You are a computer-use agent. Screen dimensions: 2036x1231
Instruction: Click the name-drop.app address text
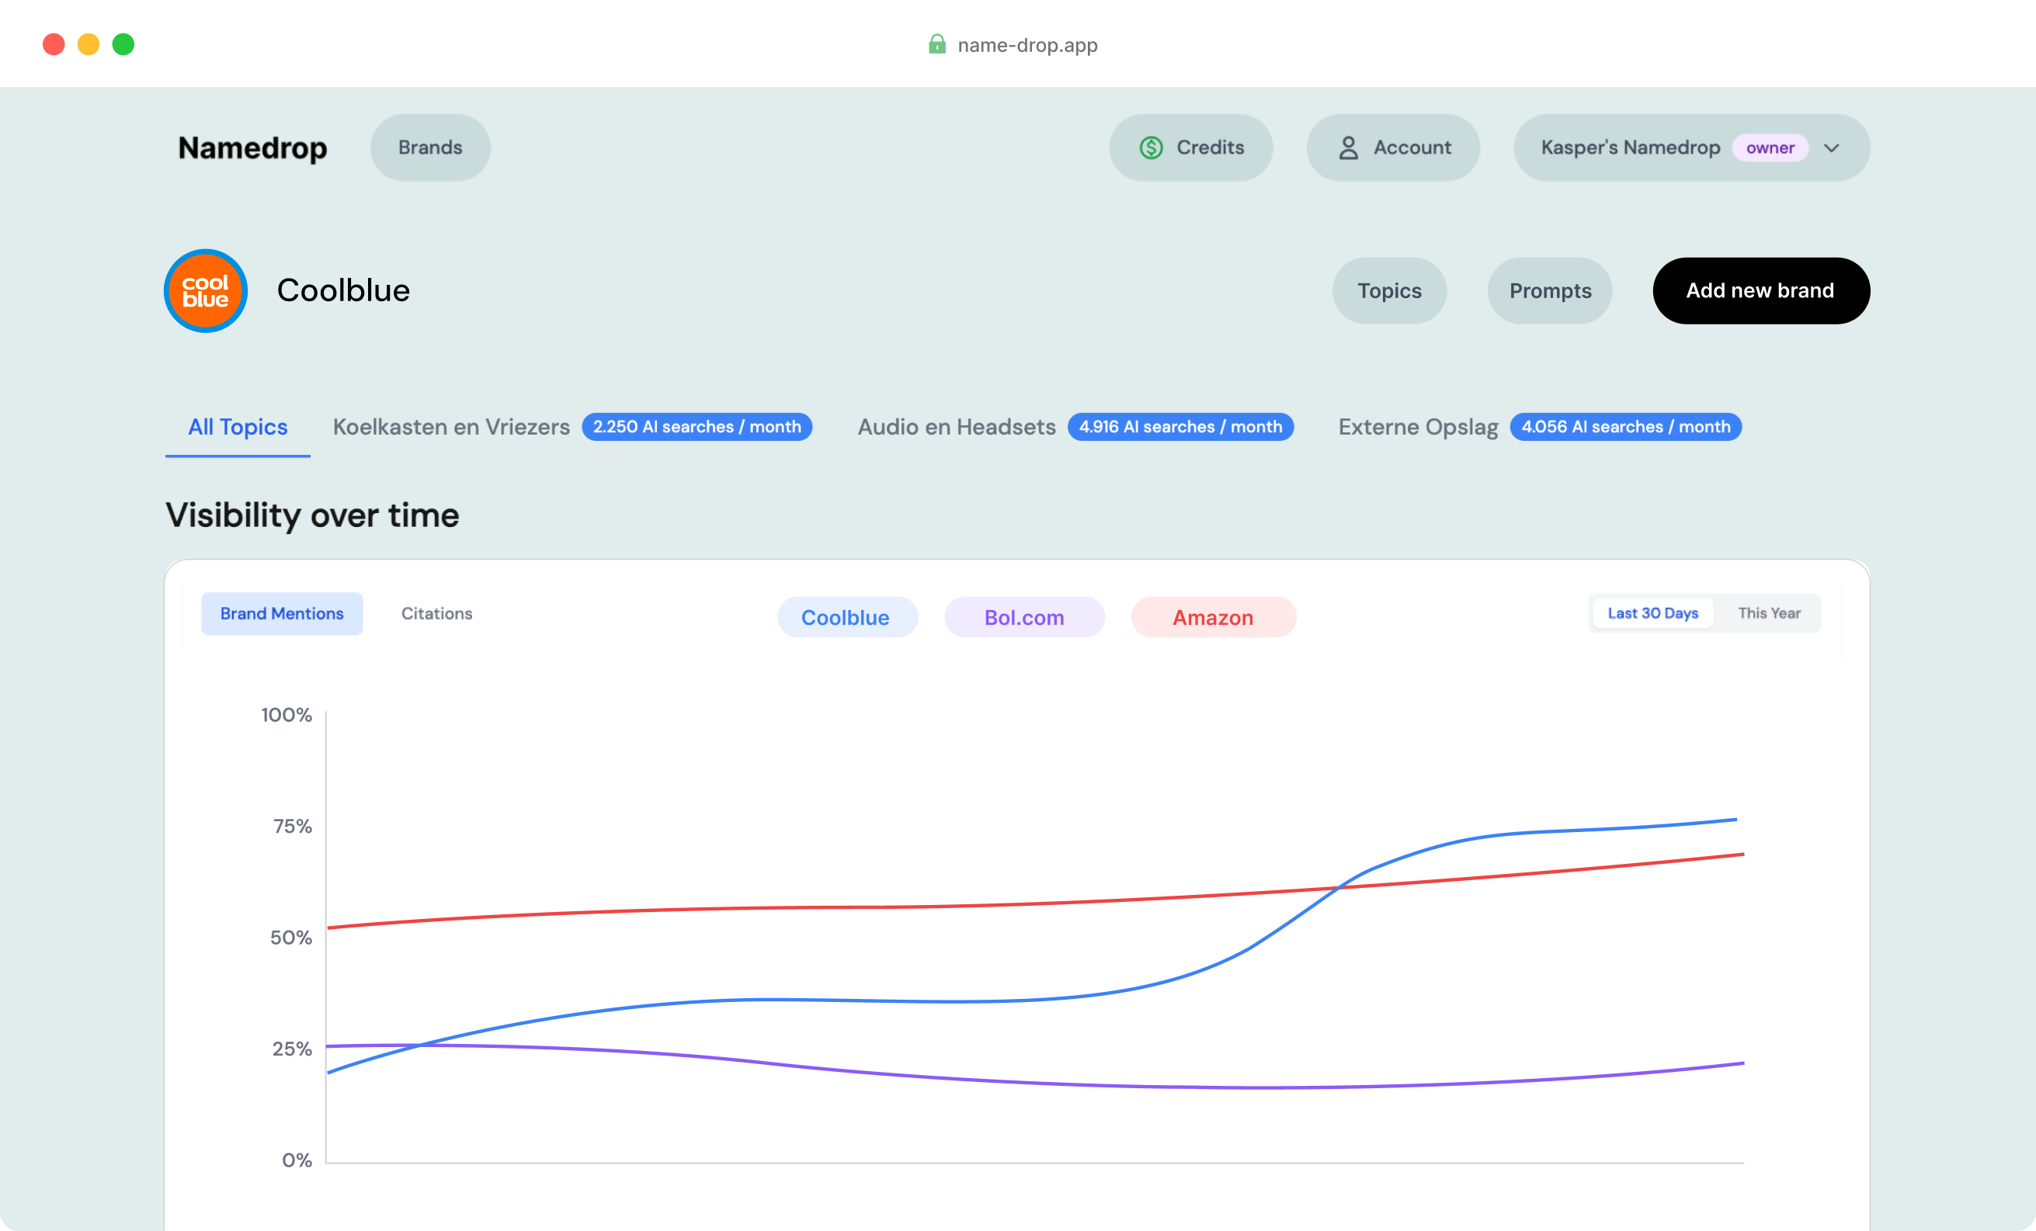click(1027, 44)
